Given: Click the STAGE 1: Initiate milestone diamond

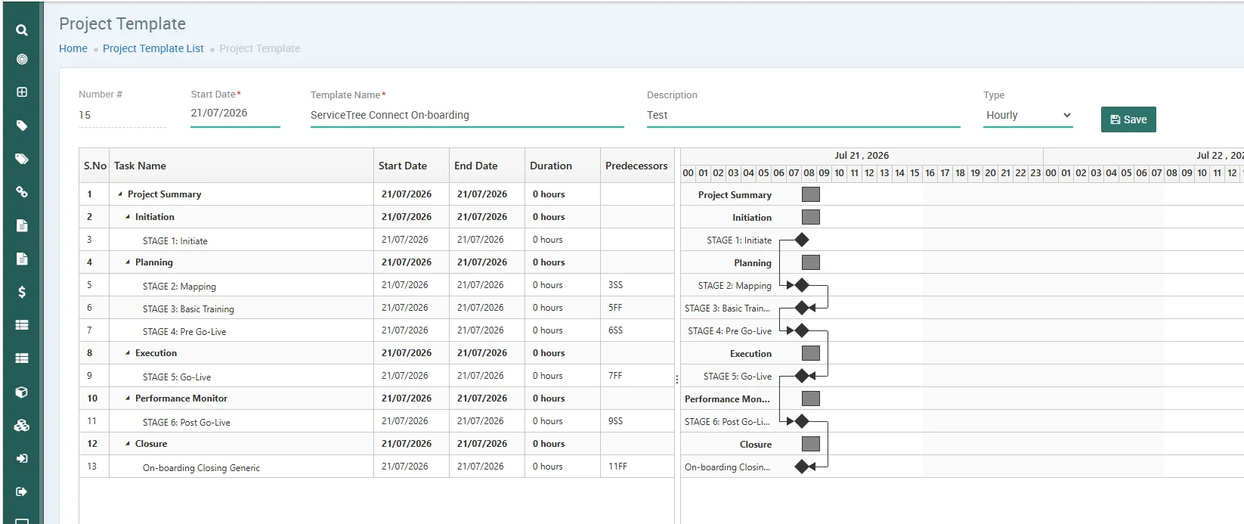Looking at the screenshot, I should click(802, 240).
